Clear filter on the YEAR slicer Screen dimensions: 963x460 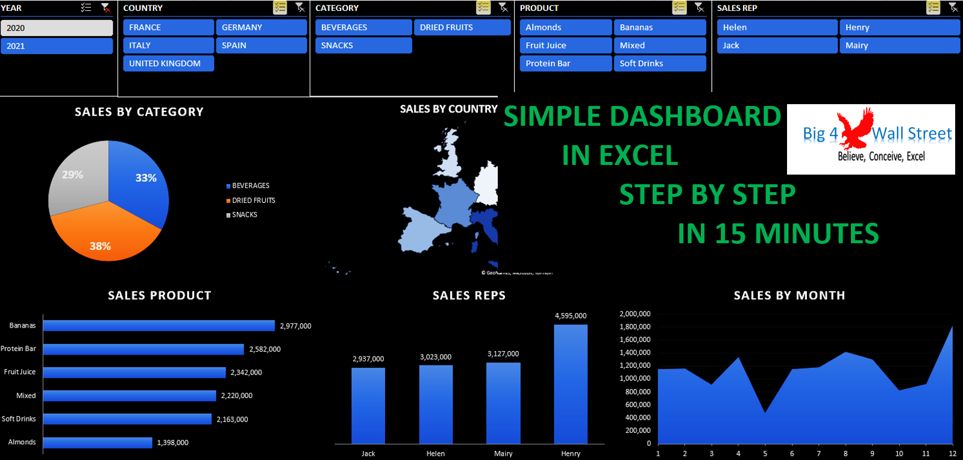(x=105, y=8)
